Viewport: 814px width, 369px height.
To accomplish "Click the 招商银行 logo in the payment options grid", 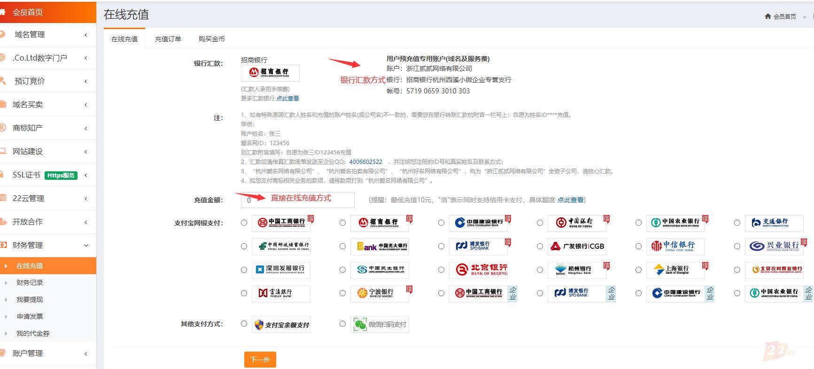I will click(x=380, y=223).
